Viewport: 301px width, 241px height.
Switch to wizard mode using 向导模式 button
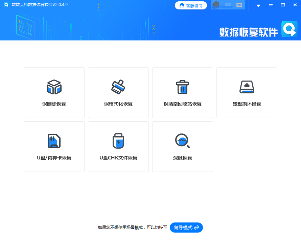186,228
